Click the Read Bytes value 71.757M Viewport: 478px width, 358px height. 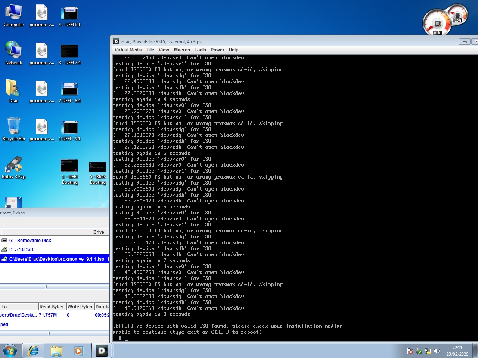click(x=48, y=315)
